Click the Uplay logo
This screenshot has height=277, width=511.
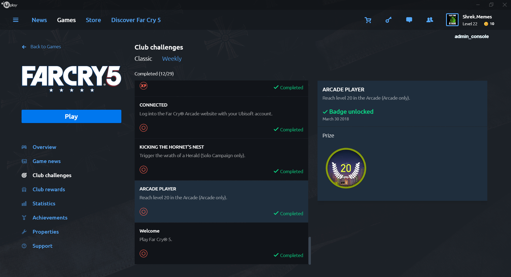(x=10, y=5)
